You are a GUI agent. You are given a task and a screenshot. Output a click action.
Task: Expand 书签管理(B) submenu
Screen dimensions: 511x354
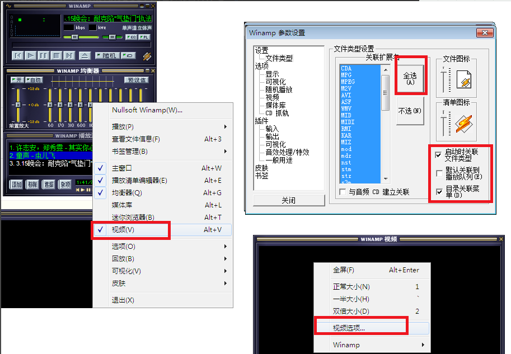coord(163,152)
